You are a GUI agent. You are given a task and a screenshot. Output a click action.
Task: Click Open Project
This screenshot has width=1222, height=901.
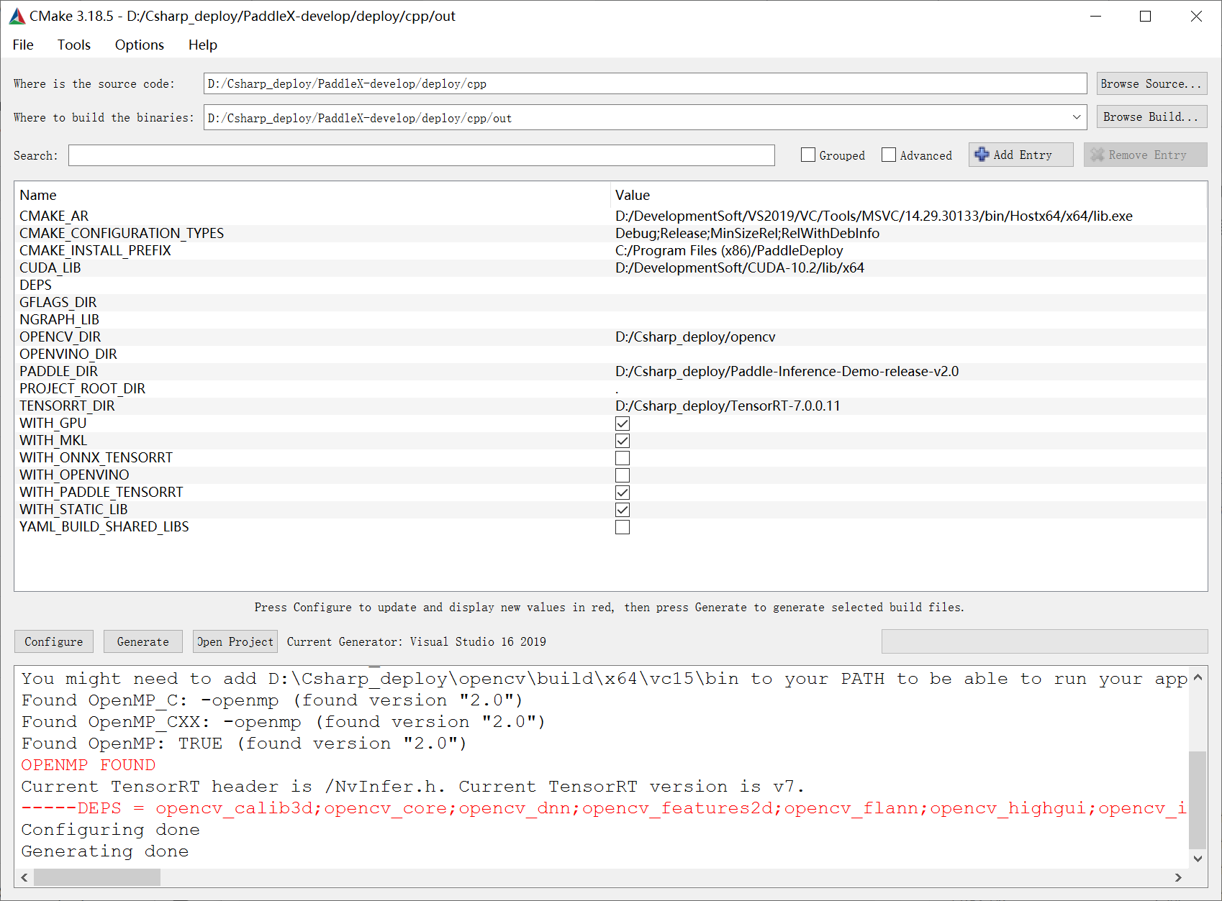[235, 641]
